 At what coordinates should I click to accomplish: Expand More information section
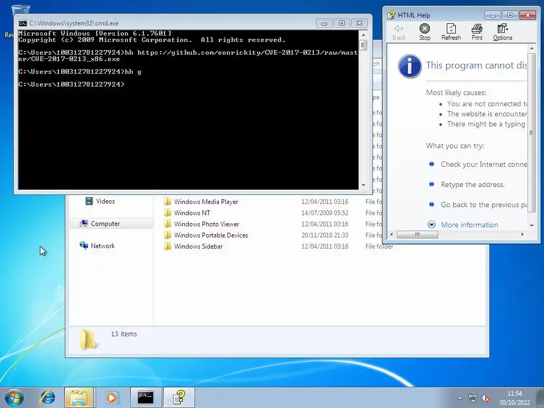click(x=431, y=225)
